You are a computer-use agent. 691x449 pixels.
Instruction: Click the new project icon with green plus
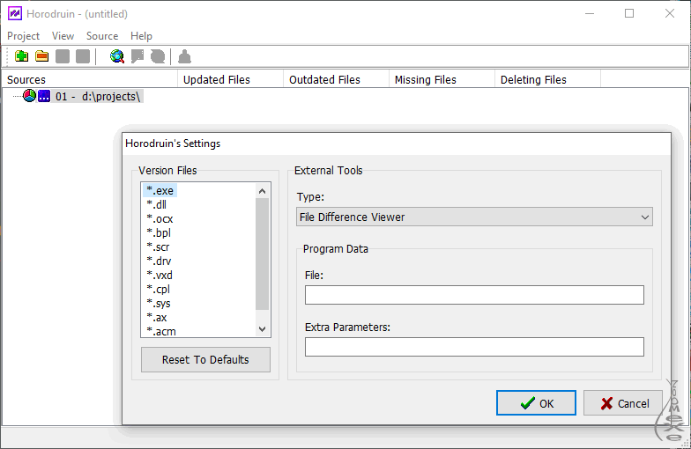click(22, 56)
